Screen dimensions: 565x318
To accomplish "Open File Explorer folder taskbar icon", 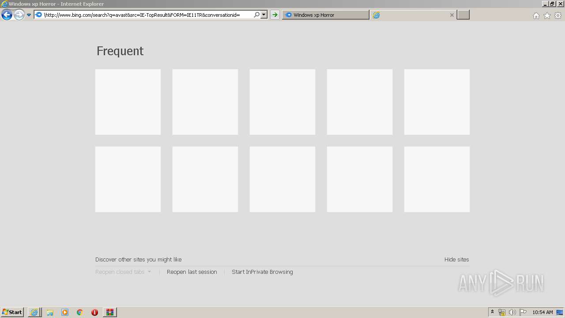I will pos(50,312).
